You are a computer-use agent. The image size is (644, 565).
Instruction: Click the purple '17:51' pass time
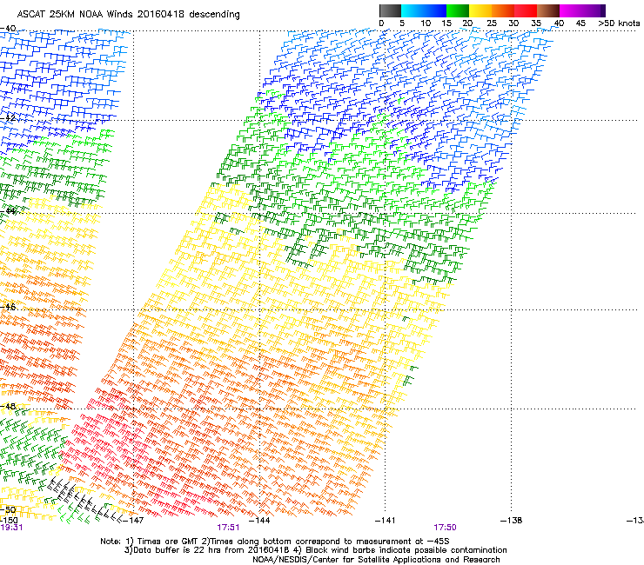pyautogui.click(x=228, y=528)
